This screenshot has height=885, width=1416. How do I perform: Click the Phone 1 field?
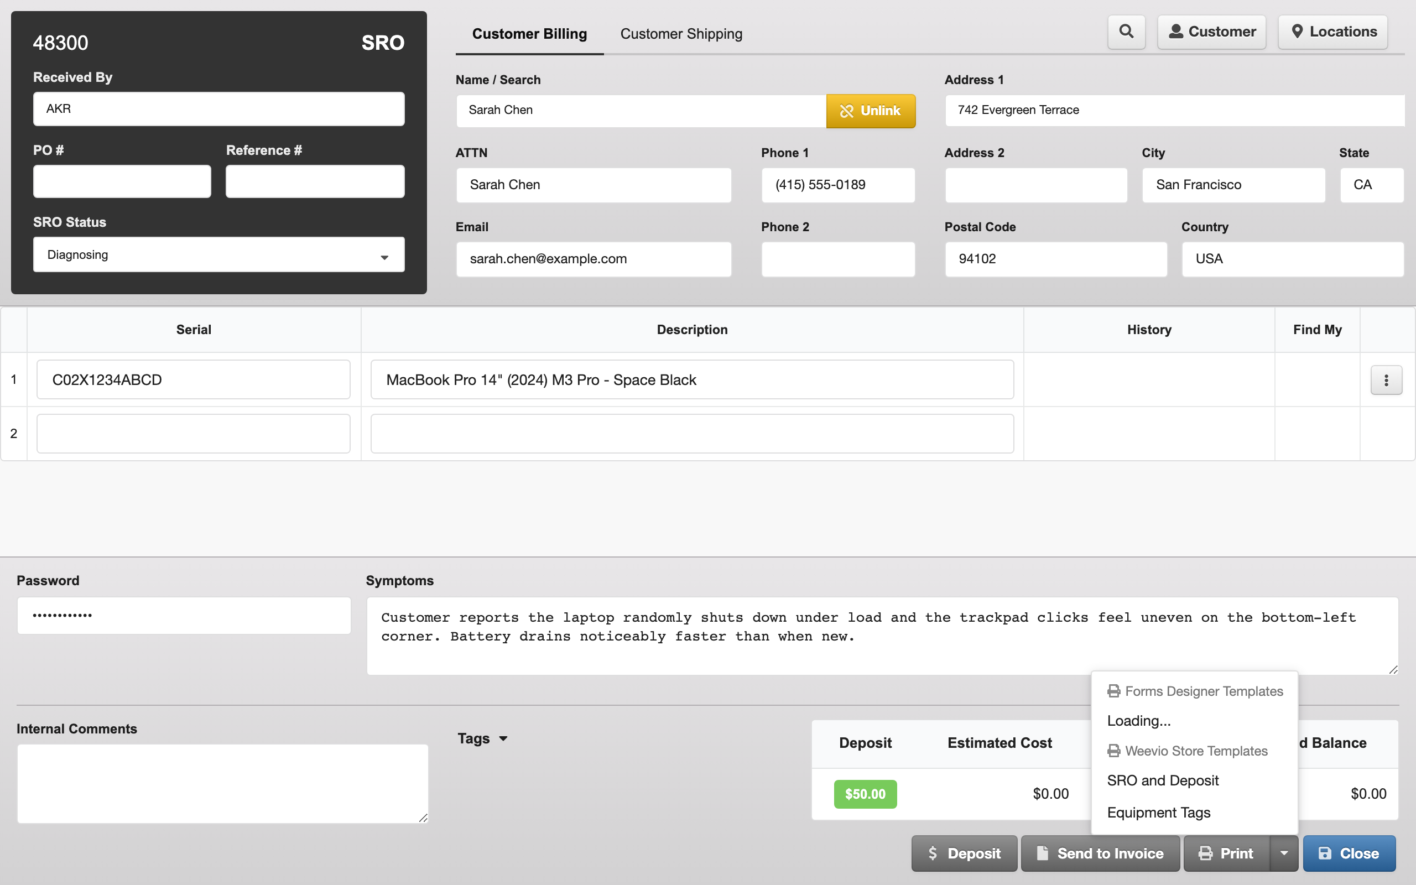[x=838, y=185]
